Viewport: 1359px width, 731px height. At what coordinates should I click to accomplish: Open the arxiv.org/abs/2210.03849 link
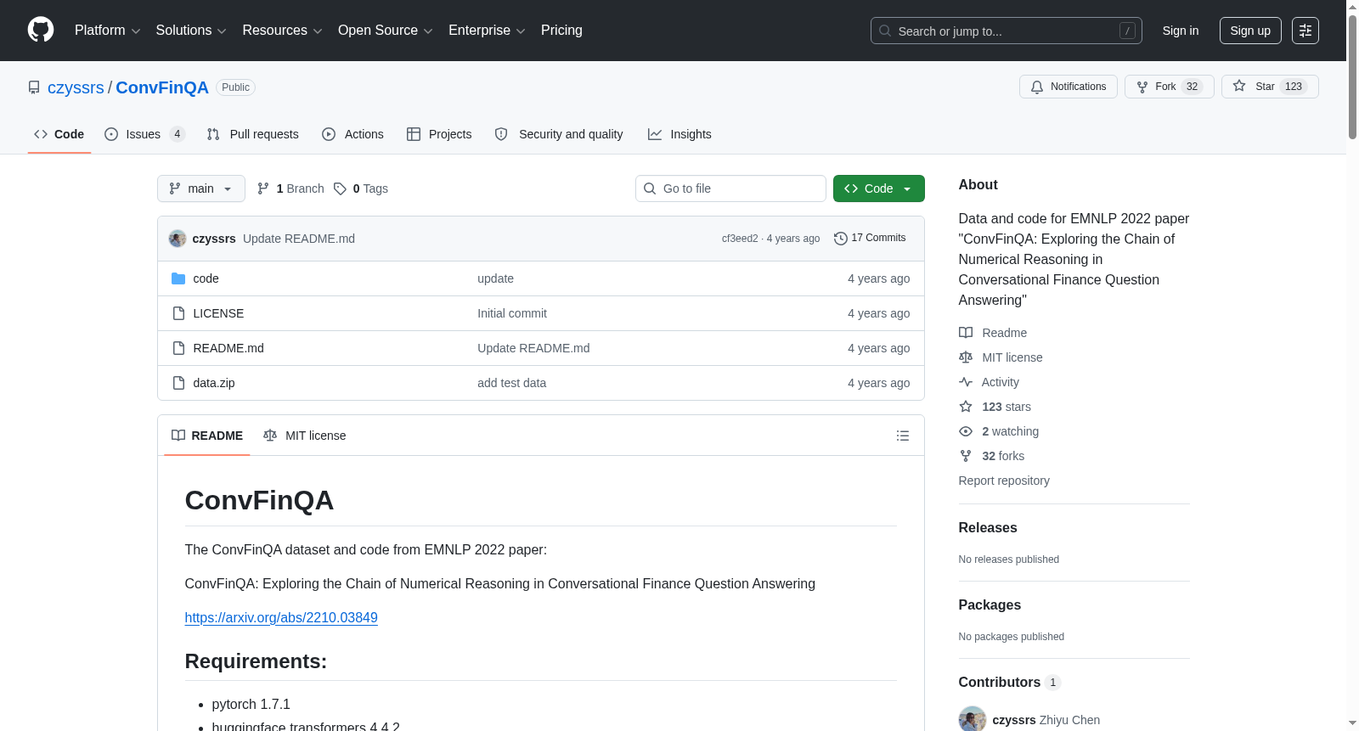click(281, 617)
